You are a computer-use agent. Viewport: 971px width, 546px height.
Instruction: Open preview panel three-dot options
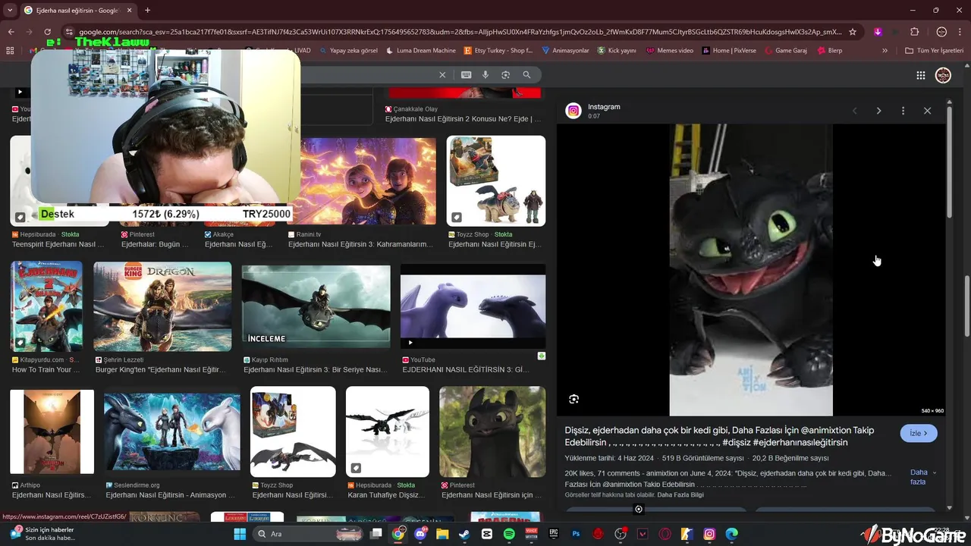(903, 111)
